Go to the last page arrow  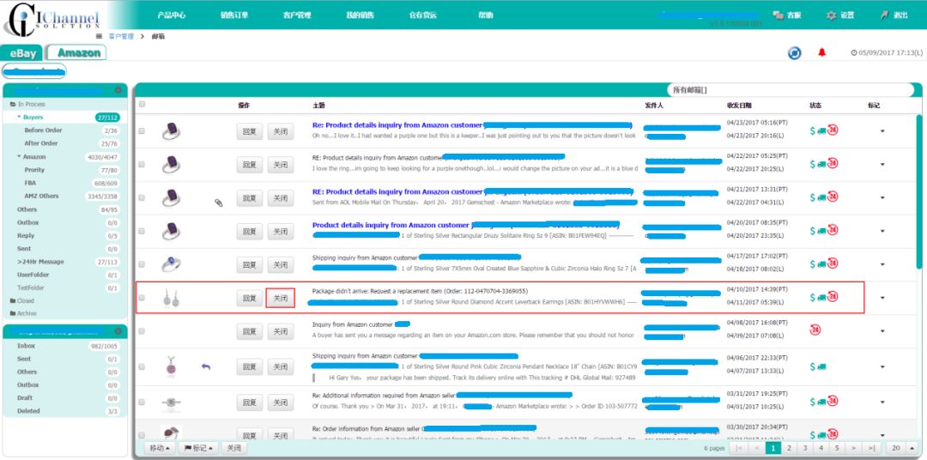point(872,448)
